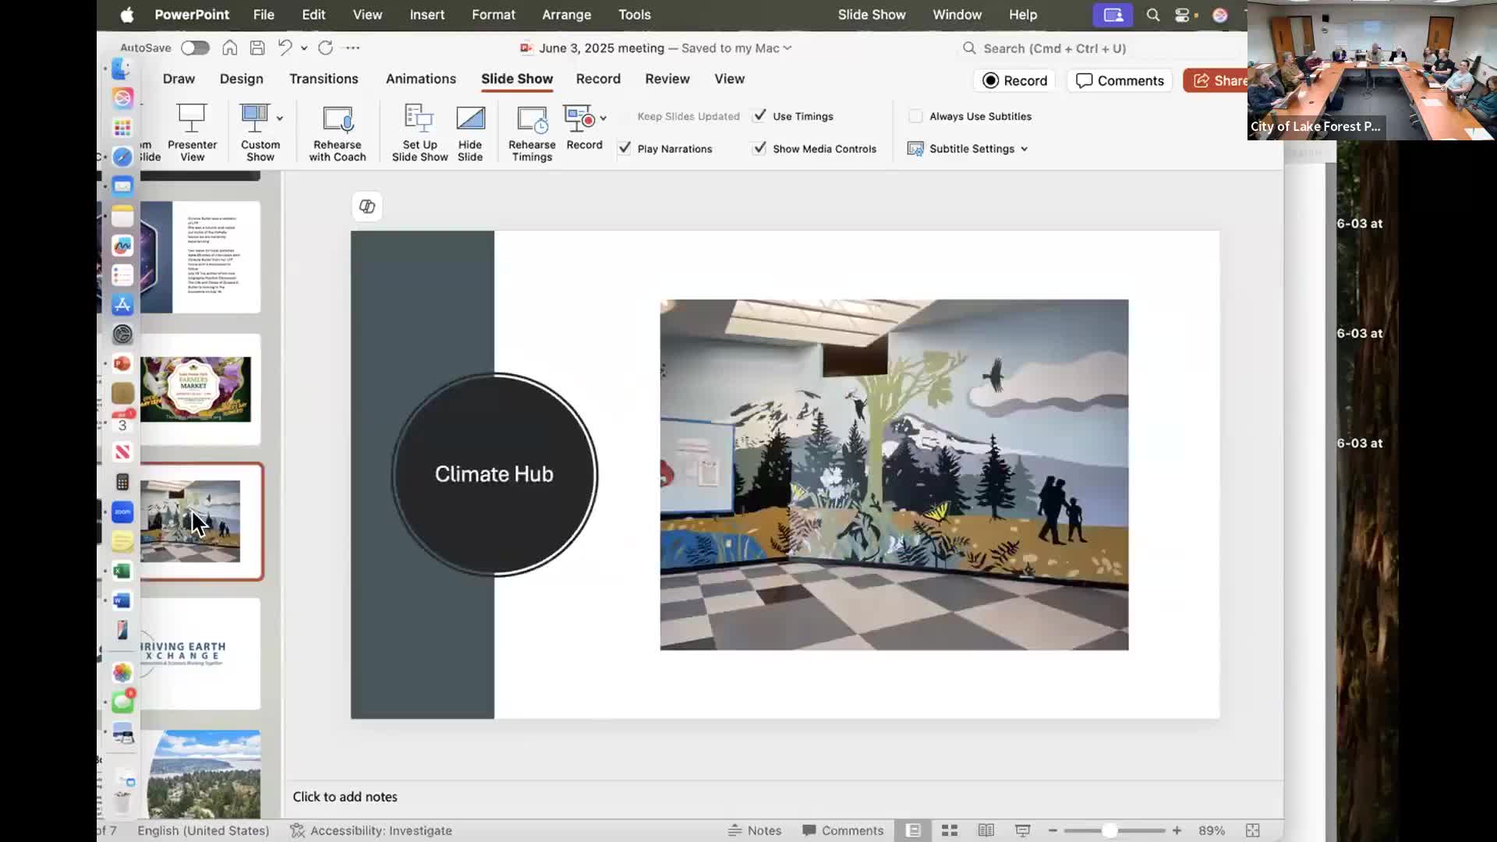1497x842 pixels.
Task: Switch to Slide Sorter view icon
Action: 949,830
